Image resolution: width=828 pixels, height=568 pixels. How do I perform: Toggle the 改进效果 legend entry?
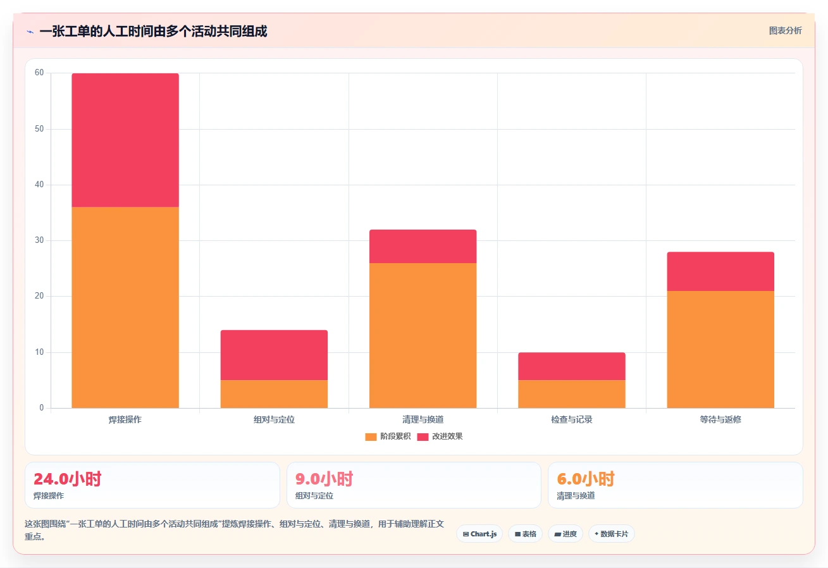(440, 436)
